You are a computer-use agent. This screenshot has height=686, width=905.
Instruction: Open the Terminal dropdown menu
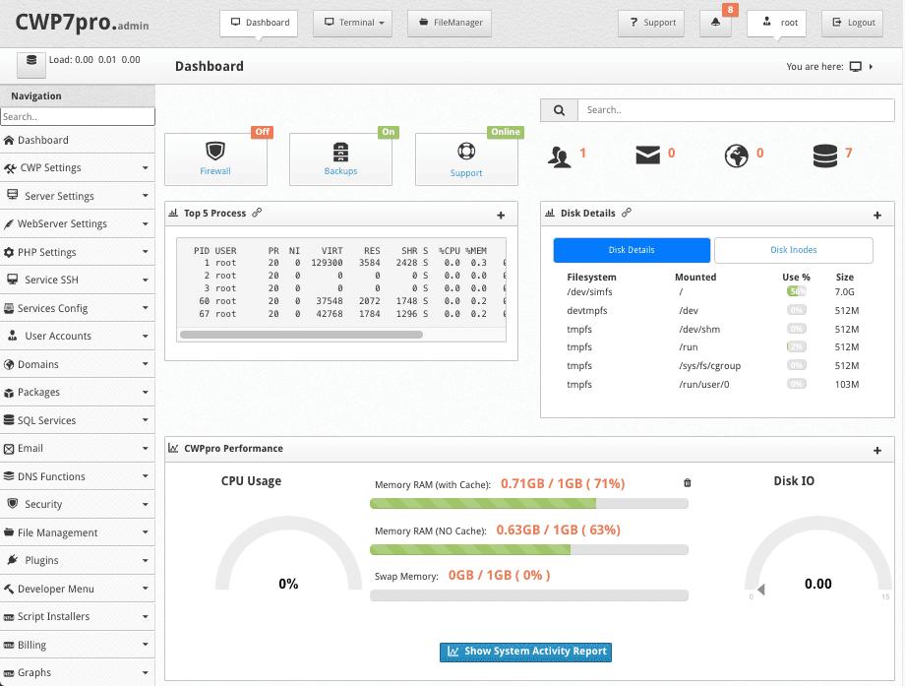pyautogui.click(x=352, y=23)
